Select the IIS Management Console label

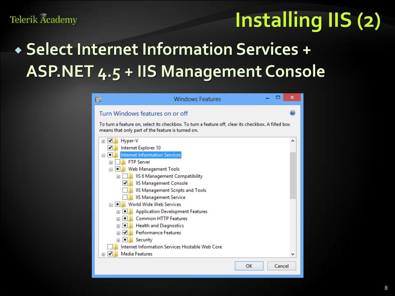(162, 183)
